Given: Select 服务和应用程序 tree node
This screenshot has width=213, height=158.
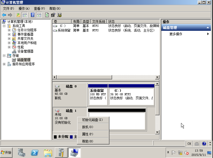Looking at the screenshot, I should [23, 64].
